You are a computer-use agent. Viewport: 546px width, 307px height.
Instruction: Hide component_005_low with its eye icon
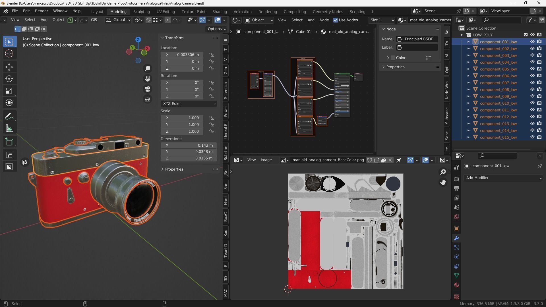(x=532, y=69)
